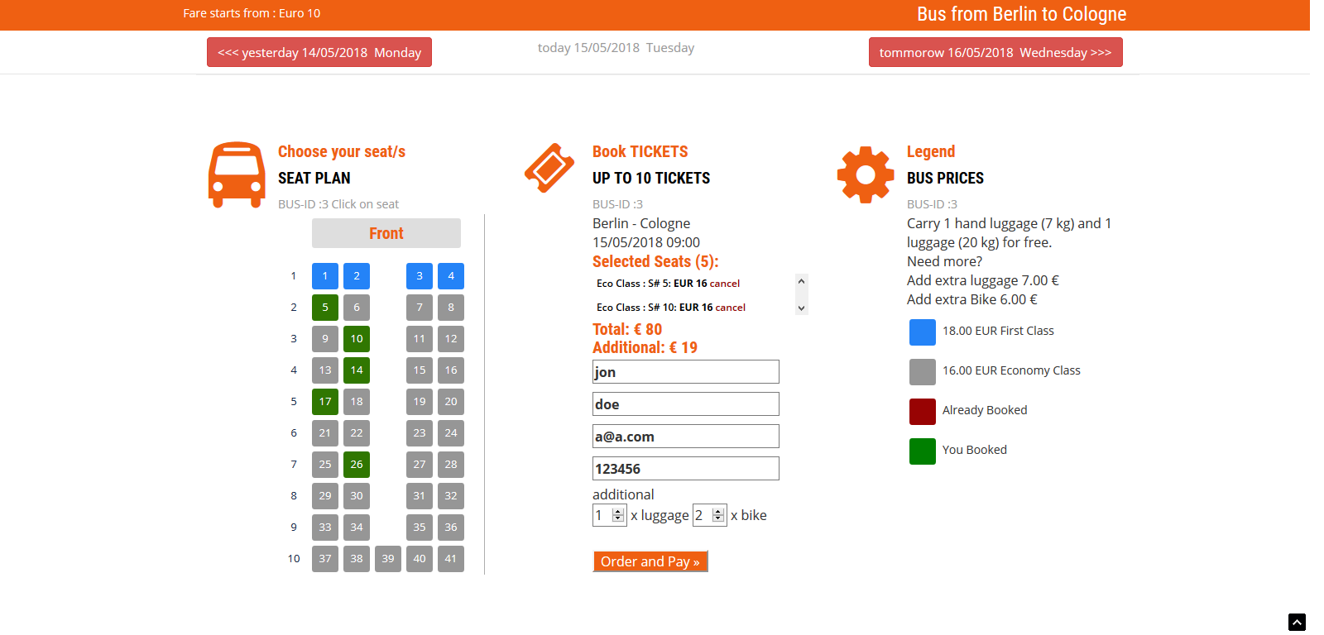Screen dimensions: 1324x635
Task: Pick last seat 41
Action: [451, 559]
